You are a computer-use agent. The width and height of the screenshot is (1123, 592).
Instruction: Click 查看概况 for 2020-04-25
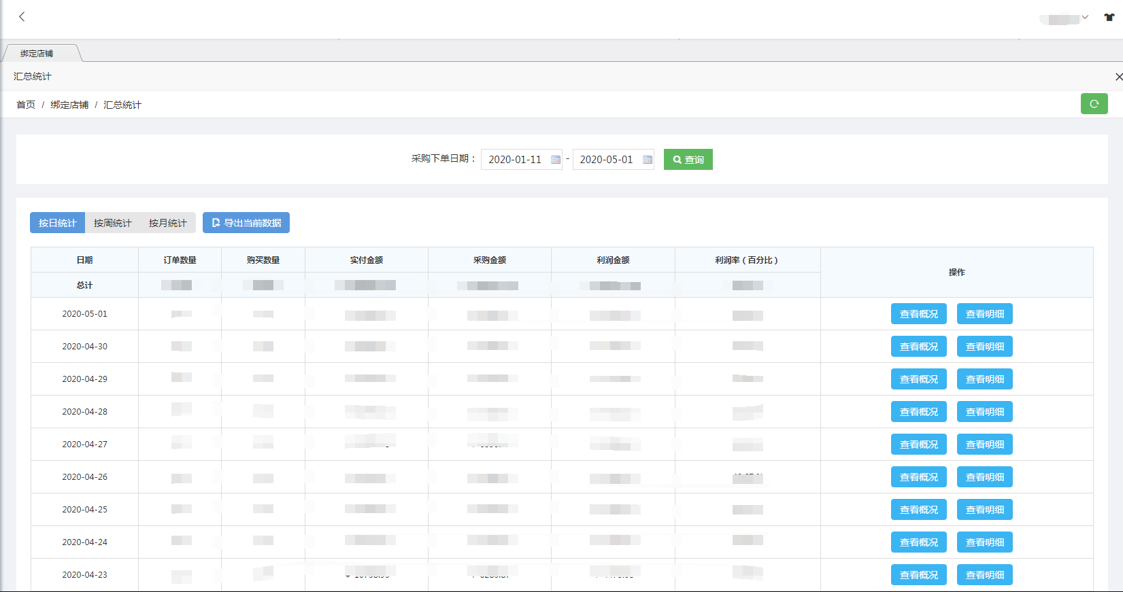pos(919,510)
